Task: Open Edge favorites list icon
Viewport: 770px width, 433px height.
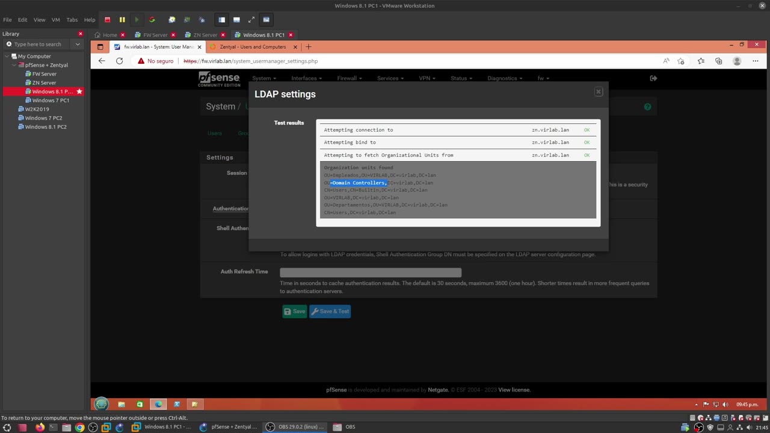Action: (x=701, y=61)
